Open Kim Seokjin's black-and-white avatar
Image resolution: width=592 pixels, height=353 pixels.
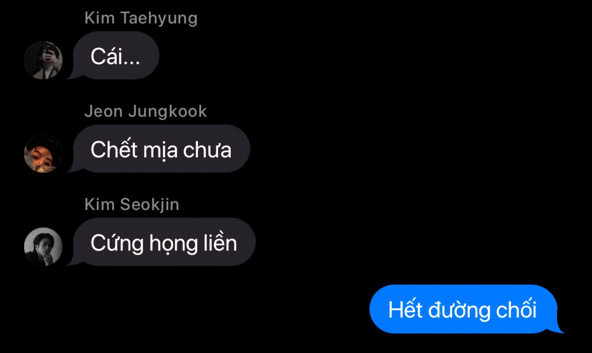point(43,247)
